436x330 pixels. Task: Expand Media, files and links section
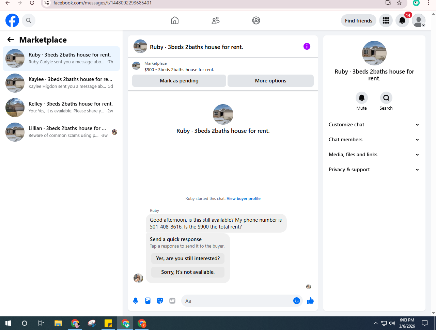coord(374,155)
